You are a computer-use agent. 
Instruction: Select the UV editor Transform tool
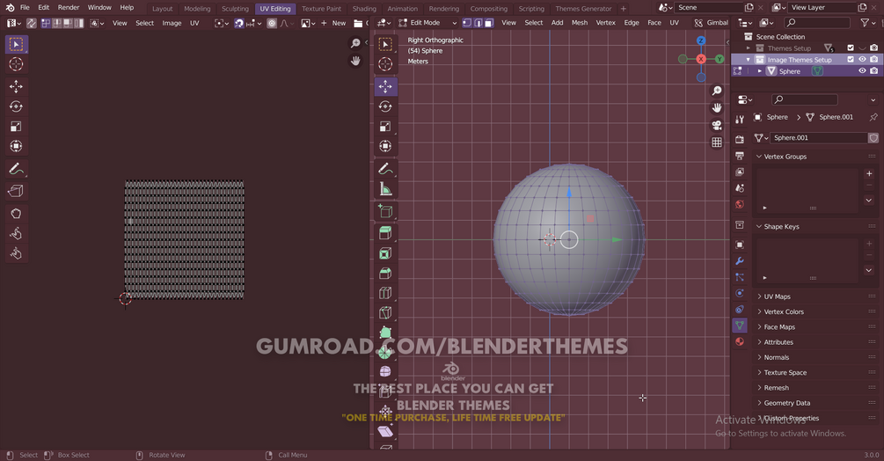click(x=16, y=146)
